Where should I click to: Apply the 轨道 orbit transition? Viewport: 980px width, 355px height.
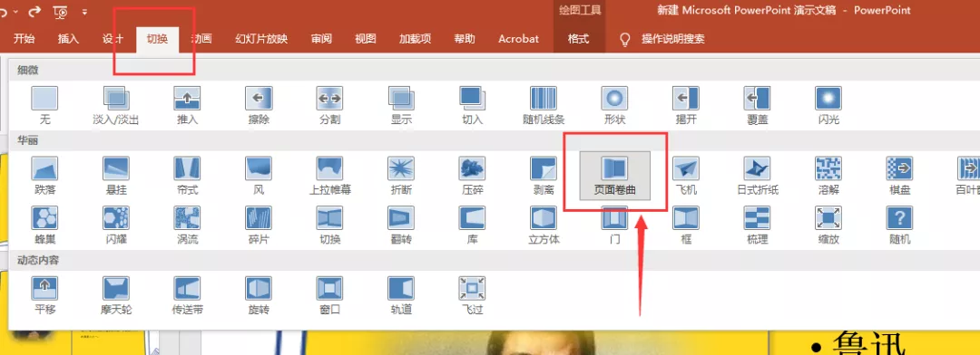click(401, 296)
